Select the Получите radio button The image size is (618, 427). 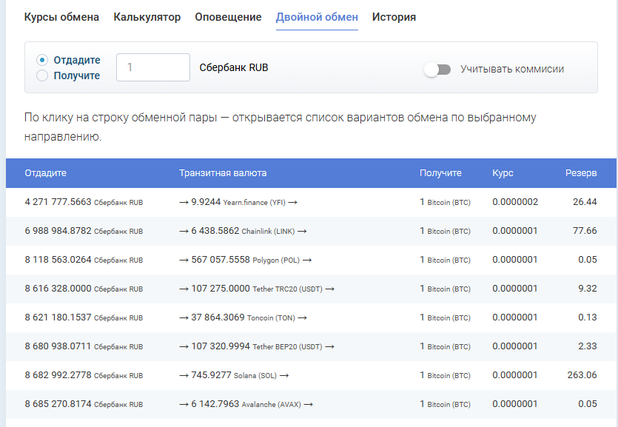point(41,75)
